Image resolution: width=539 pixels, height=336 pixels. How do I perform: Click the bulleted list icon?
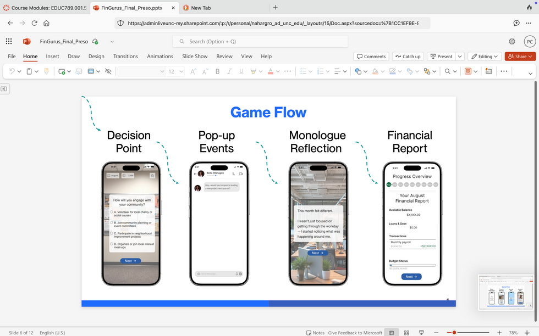click(x=303, y=71)
